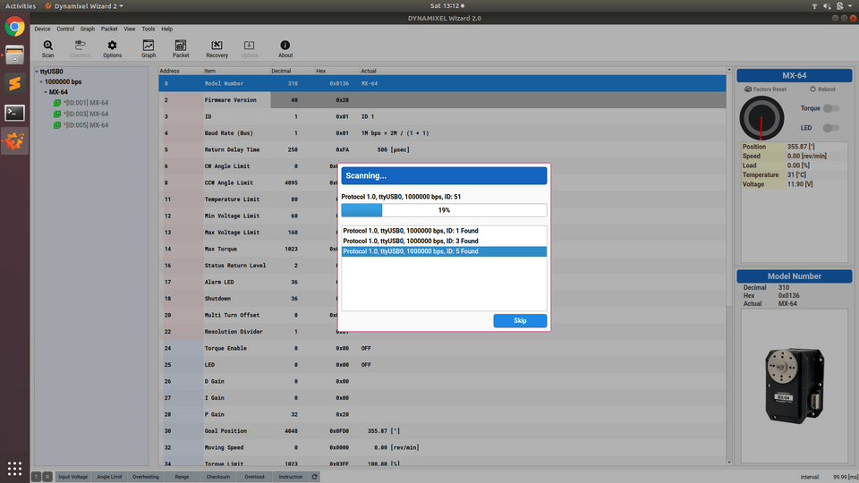Viewport: 859px width, 483px height.
Task: Select the 'ID: 3 Found' scan result
Action: (x=444, y=241)
